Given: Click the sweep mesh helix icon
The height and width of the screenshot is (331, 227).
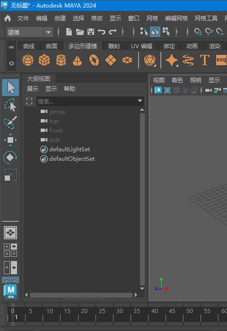Looking at the screenshot, I should click(x=188, y=61).
